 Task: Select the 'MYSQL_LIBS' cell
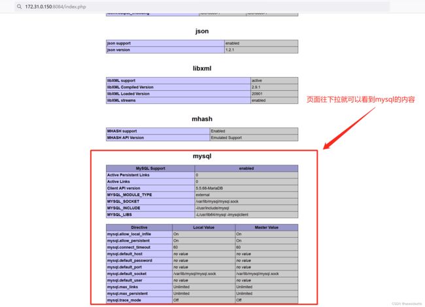(x=150, y=215)
